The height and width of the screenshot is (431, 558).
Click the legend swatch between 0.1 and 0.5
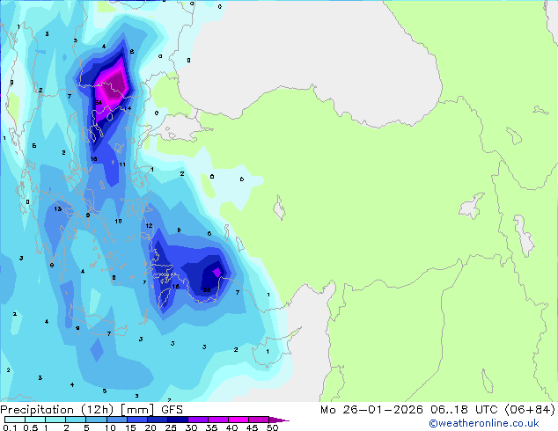15,420
